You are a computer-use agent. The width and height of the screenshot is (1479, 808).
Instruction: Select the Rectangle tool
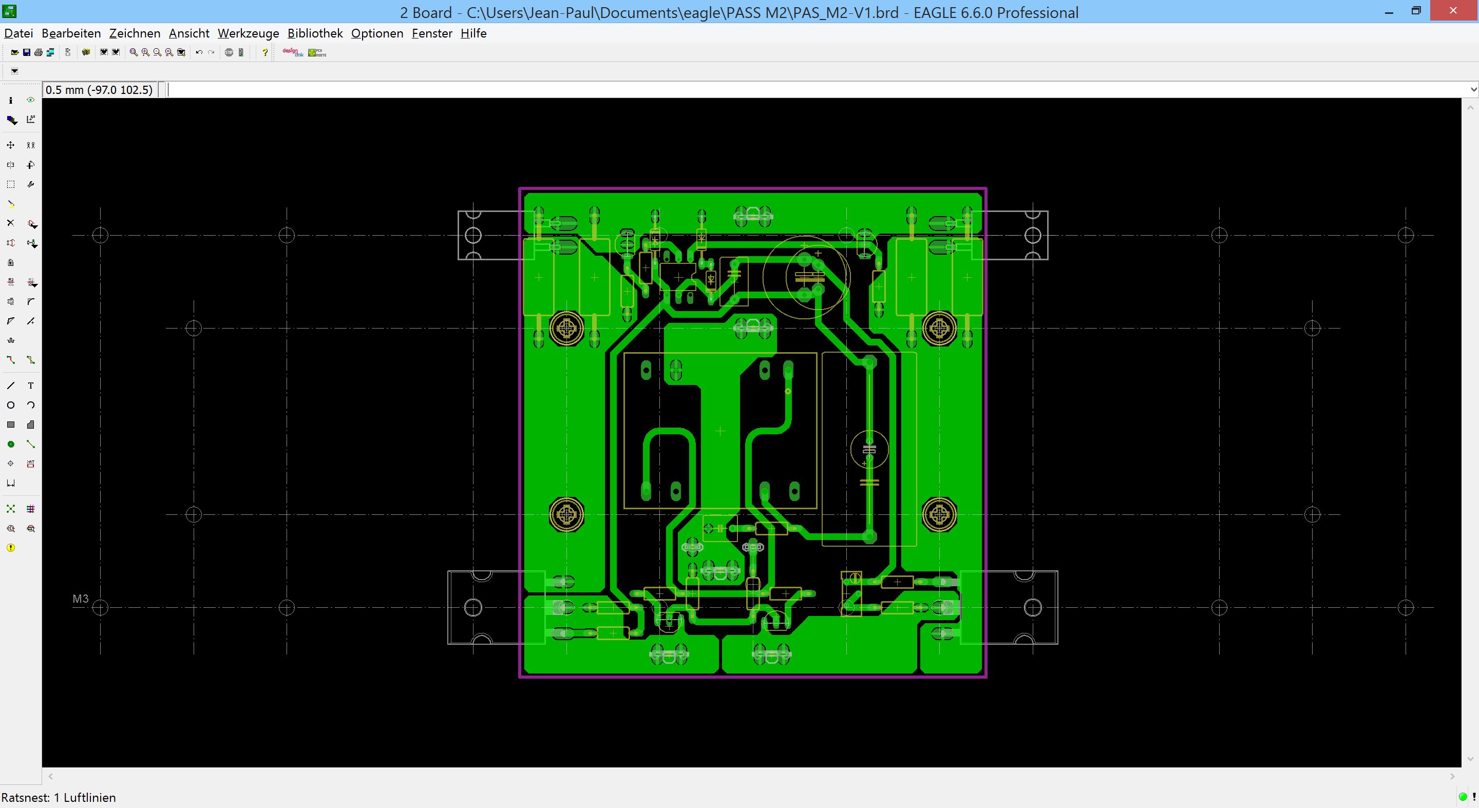point(10,425)
